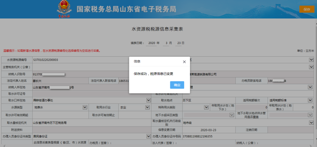Image resolution: width=317 pixels, height=147 pixels.
Task: Expand the 特殊用水类别 dropdown
Action: [x=206, y=107]
